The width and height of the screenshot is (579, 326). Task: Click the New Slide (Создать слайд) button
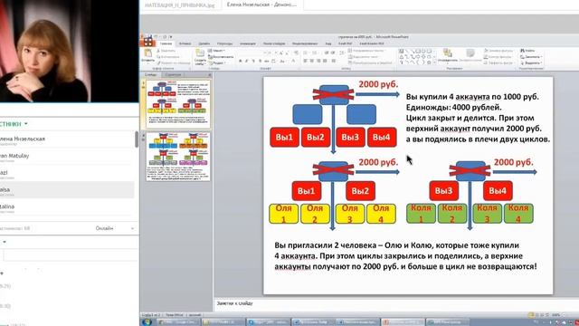201,57
